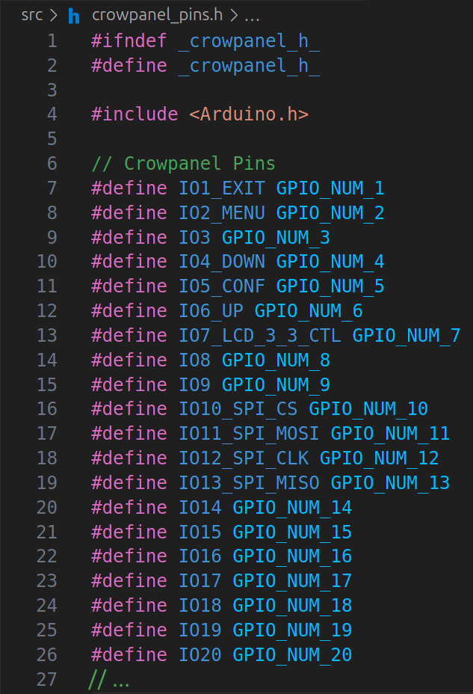
Task: Click the '#define _crowpanel_h_' line
Action: pyautogui.click(x=205, y=66)
